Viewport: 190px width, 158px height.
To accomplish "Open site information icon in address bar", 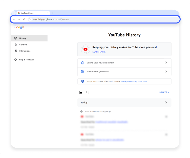I will pos(30,19).
